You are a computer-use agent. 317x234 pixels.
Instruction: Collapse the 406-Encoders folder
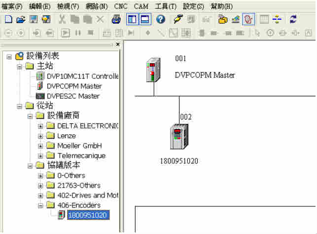click(40, 205)
